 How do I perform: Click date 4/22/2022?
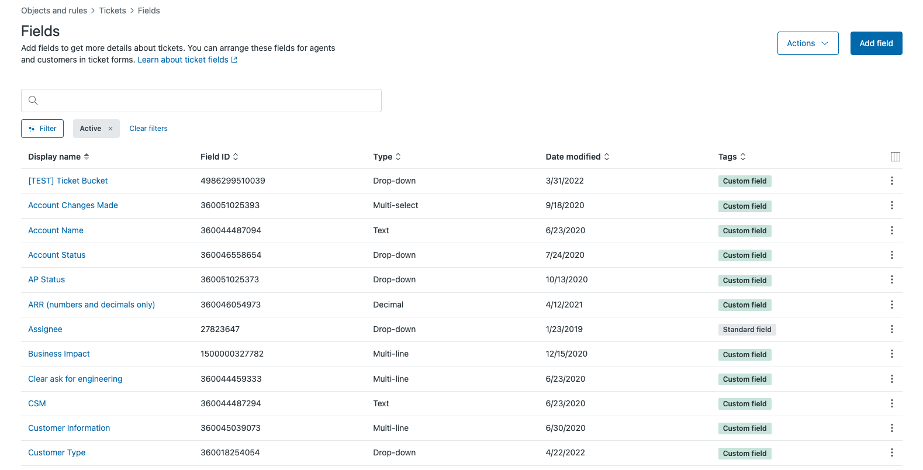click(565, 452)
